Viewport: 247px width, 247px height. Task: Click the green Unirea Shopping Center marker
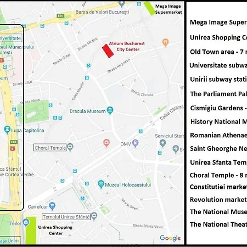tap(31, 231)
